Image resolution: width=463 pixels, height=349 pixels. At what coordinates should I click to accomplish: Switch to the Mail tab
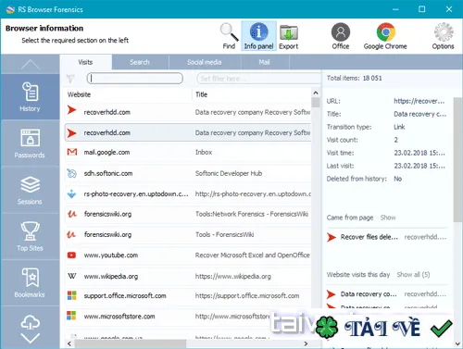pyautogui.click(x=264, y=62)
